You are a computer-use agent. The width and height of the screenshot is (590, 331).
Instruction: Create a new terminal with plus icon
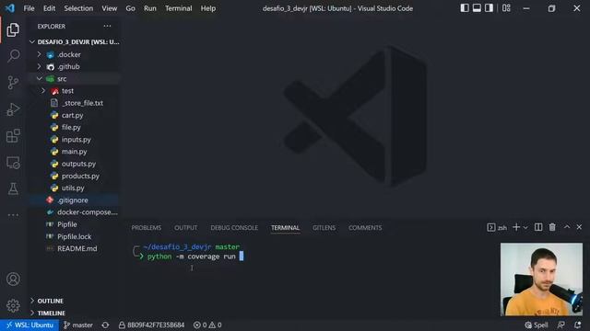point(516,227)
